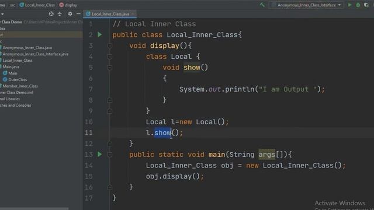
Task: Click the show method name on line 5
Action: 192,68
